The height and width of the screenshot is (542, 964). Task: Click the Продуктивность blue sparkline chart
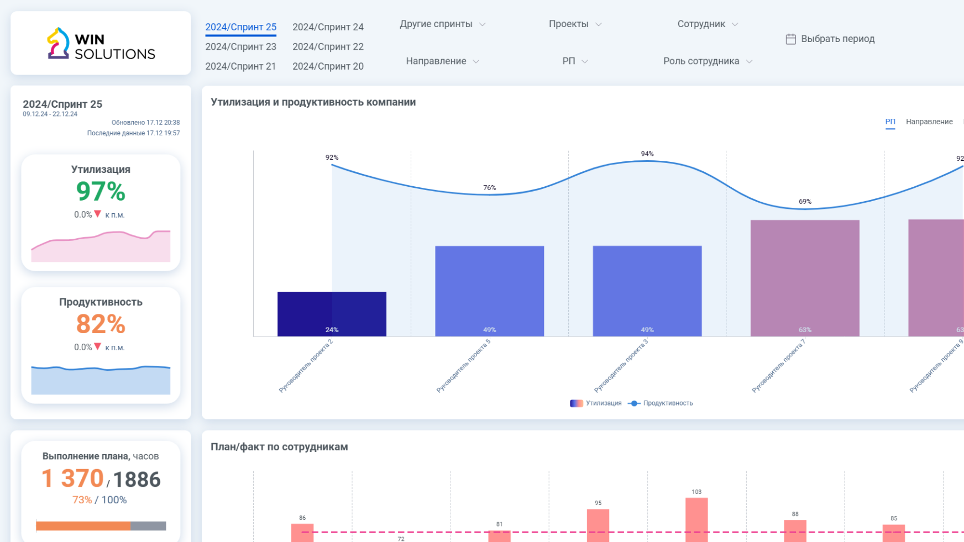tap(101, 380)
